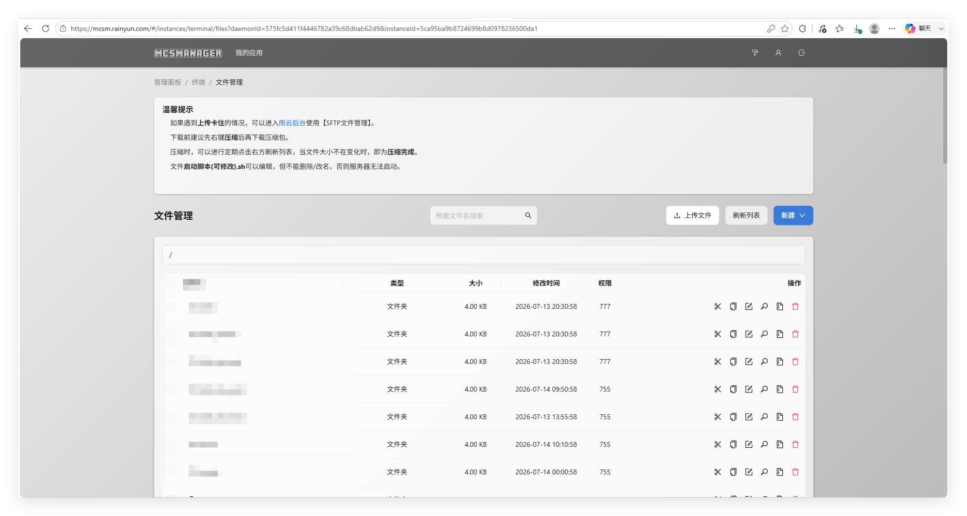
Task: Click the search magnifier in file search box
Action: coord(528,215)
